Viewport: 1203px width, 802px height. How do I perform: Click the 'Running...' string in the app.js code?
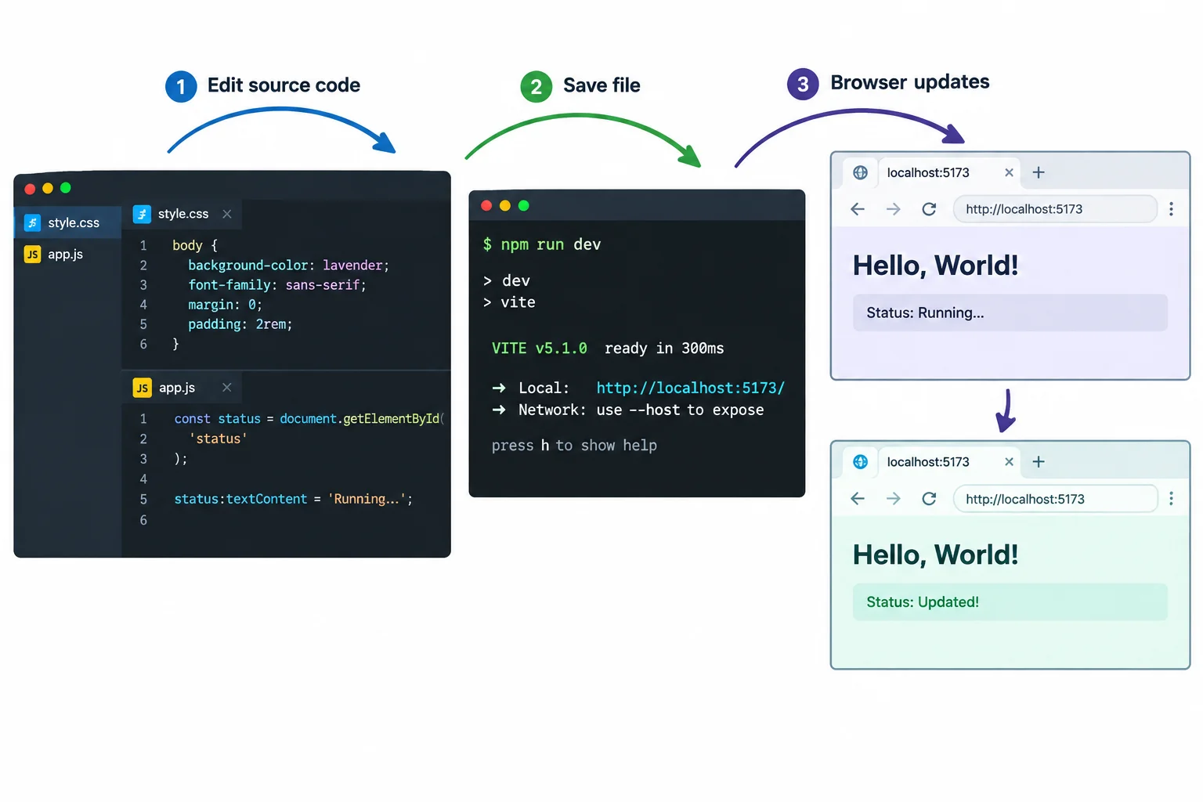click(x=367, y=499)
